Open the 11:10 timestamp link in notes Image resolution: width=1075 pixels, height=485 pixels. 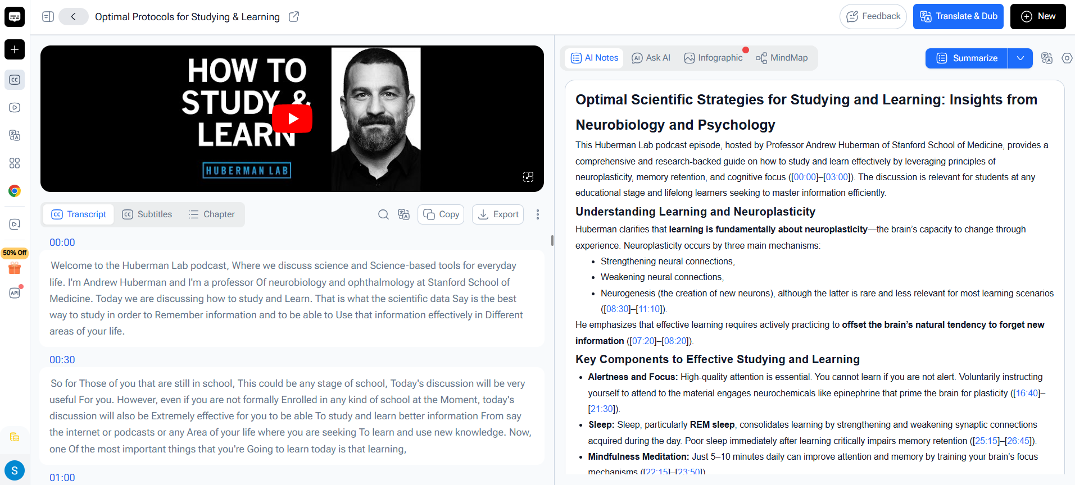click(x=650, y=309)
